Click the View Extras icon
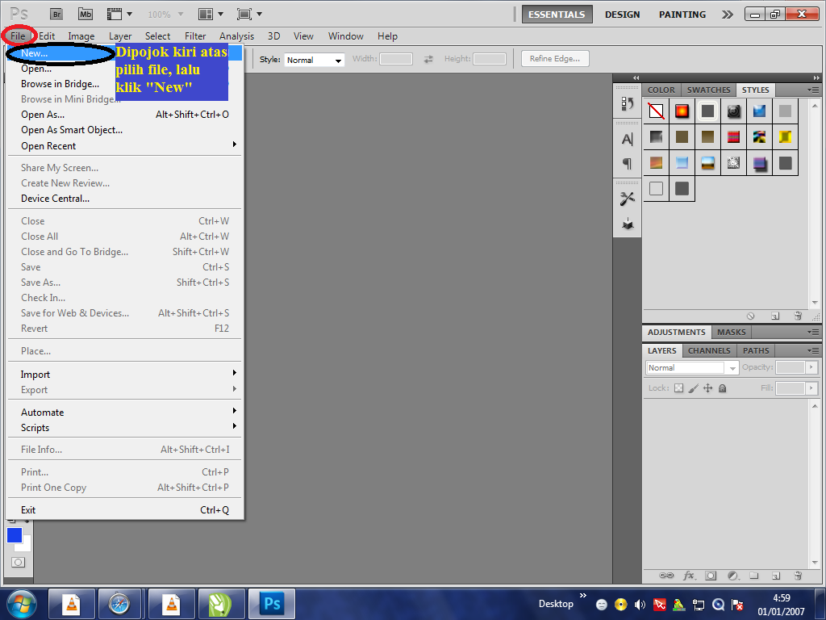Screen dimensions: 826x620 point(119,15)
